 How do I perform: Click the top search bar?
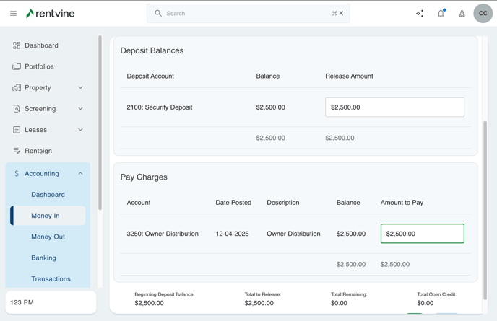click(248, 13)
